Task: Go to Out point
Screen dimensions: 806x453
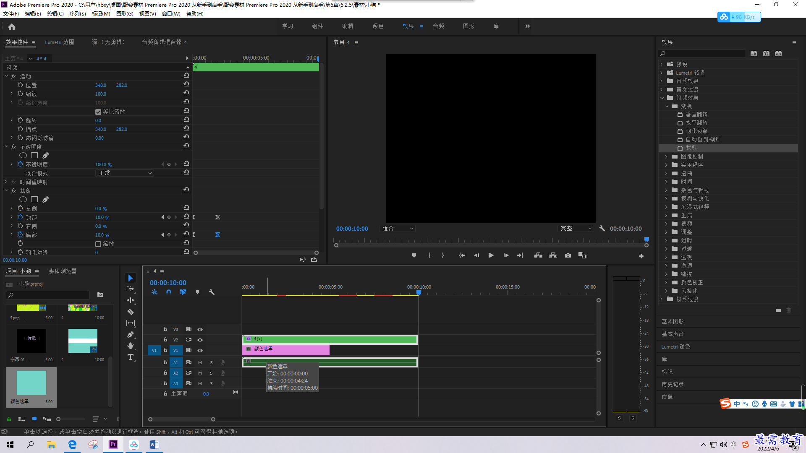Action: point(520,255)
